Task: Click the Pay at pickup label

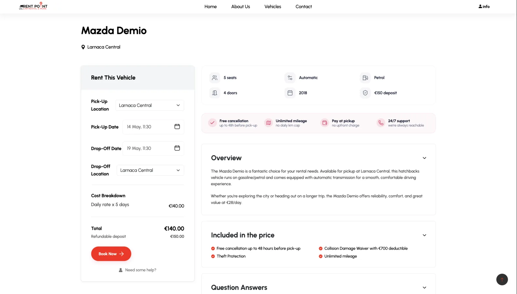Action: tap(343, 121)
